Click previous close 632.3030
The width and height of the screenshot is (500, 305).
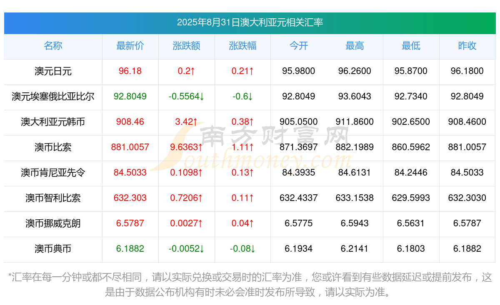(467, 198)
